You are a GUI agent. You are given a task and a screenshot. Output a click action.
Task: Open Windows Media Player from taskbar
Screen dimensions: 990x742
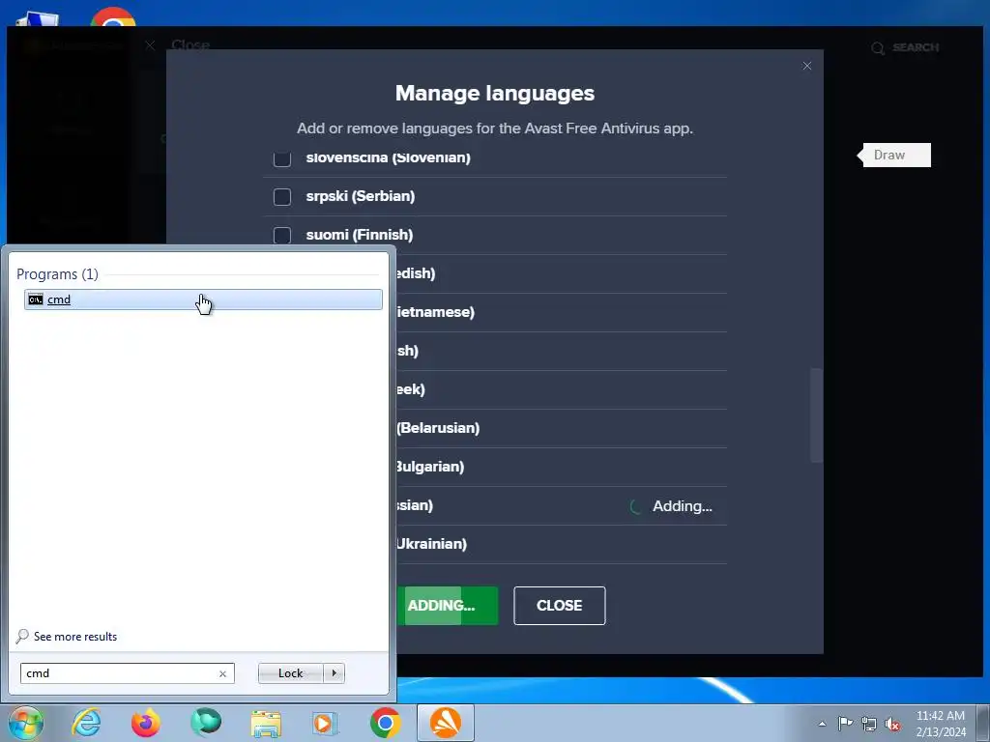pyautogui.click(x=326, y=723)
